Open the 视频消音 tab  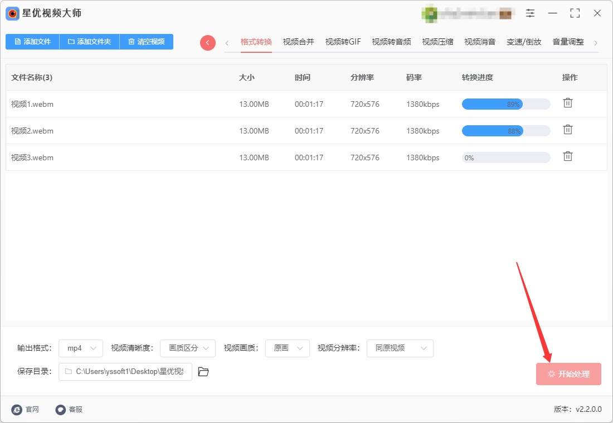tap(480, 42)
